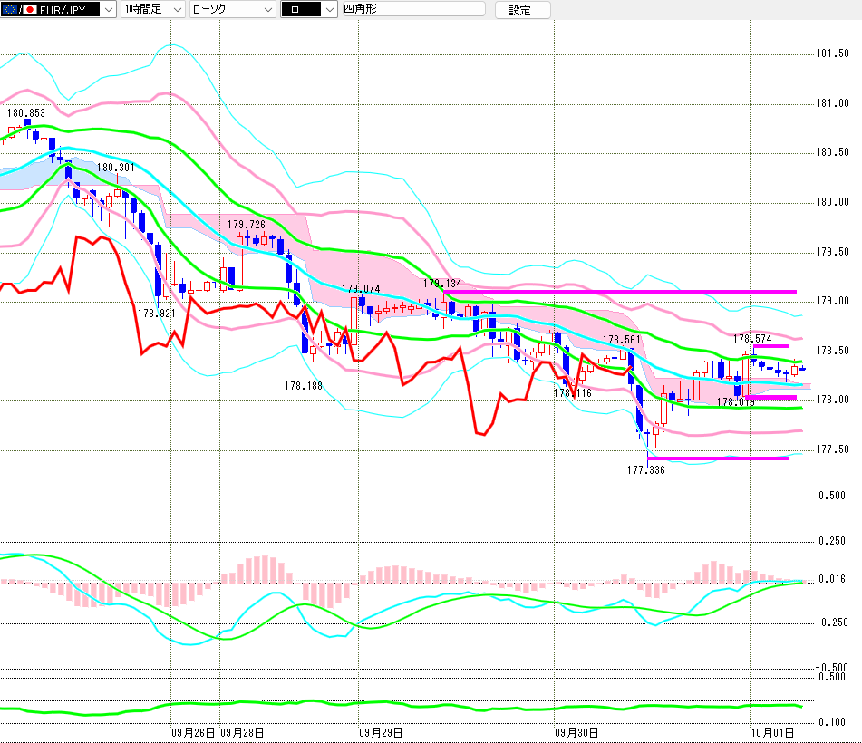Click the 0.016 MACD axis value
This screenshot has width=862, height=743.
[x=832, y=579]
